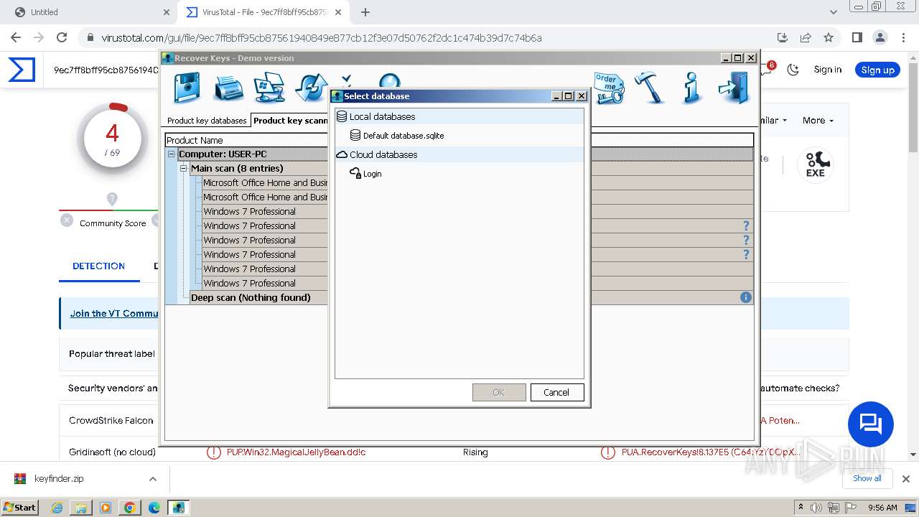The image size is (919, 517).
Task: Open Microsoft Edge from taskbar
Action: pyautogui.click(x=154, y=508)
